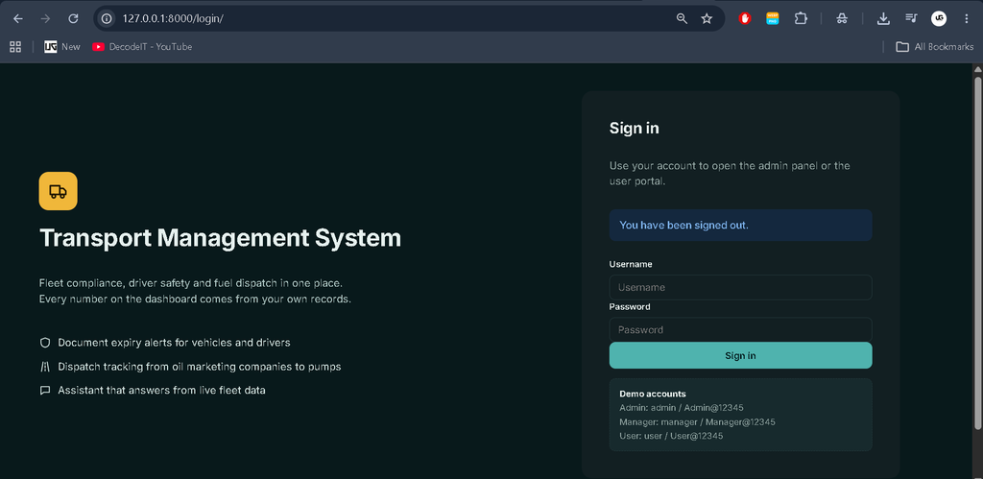The height and width of the screenshot is (479, 983).
Task: Click the browser back arrow
Action: 17,19
